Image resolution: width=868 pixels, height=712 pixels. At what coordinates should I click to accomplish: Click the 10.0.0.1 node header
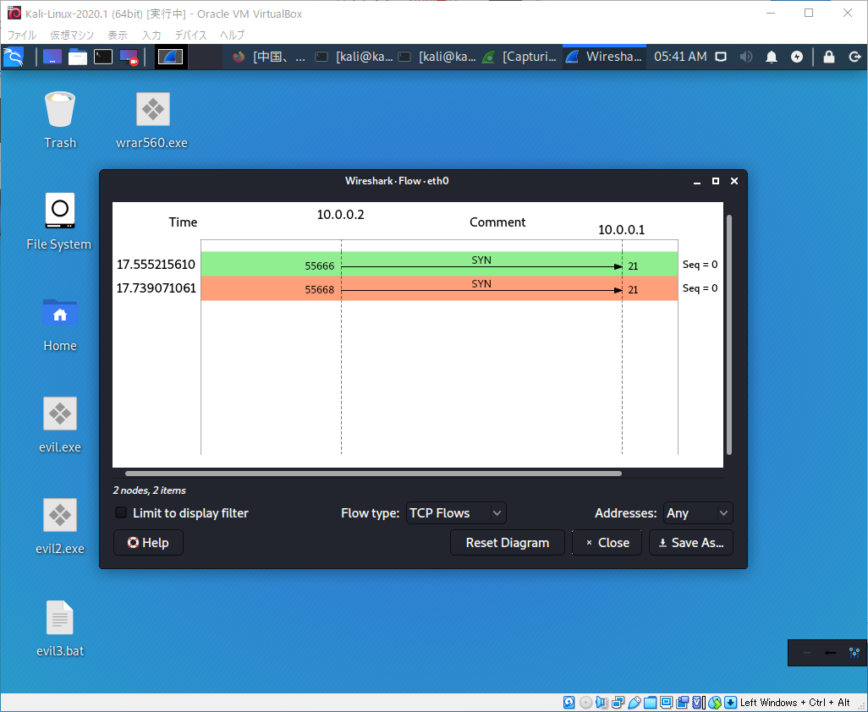click(621, 230)
